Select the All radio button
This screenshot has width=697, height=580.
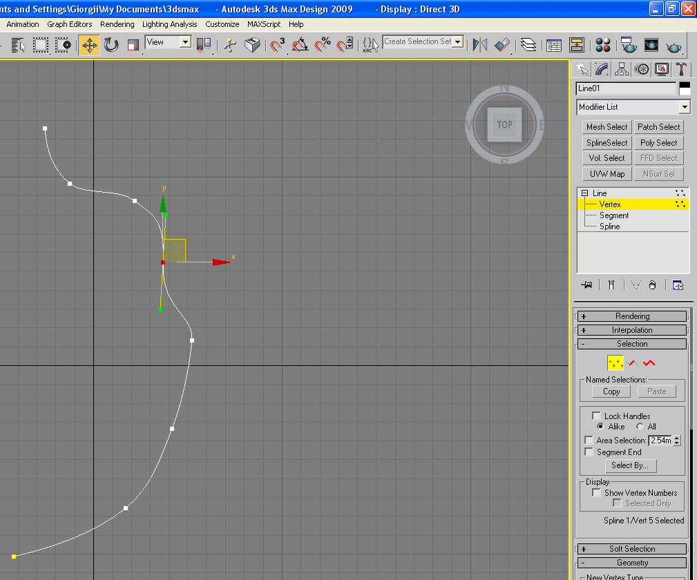click(x=640, y=427)
